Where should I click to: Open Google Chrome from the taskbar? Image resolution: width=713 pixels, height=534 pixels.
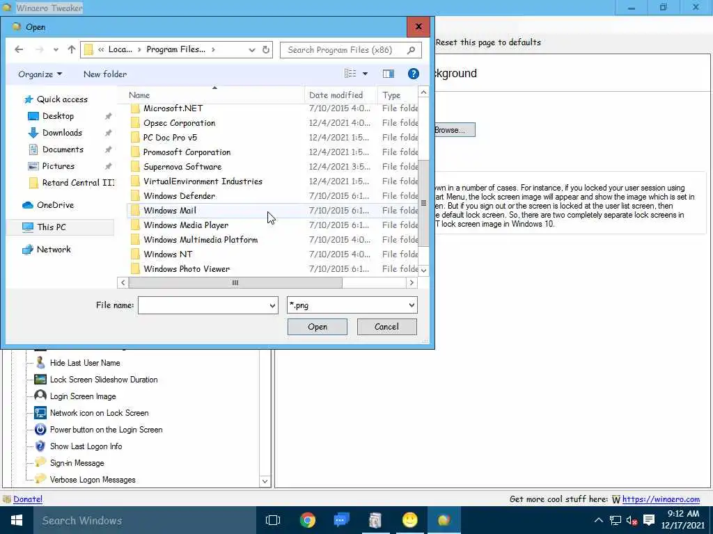(x=307, y=520)
